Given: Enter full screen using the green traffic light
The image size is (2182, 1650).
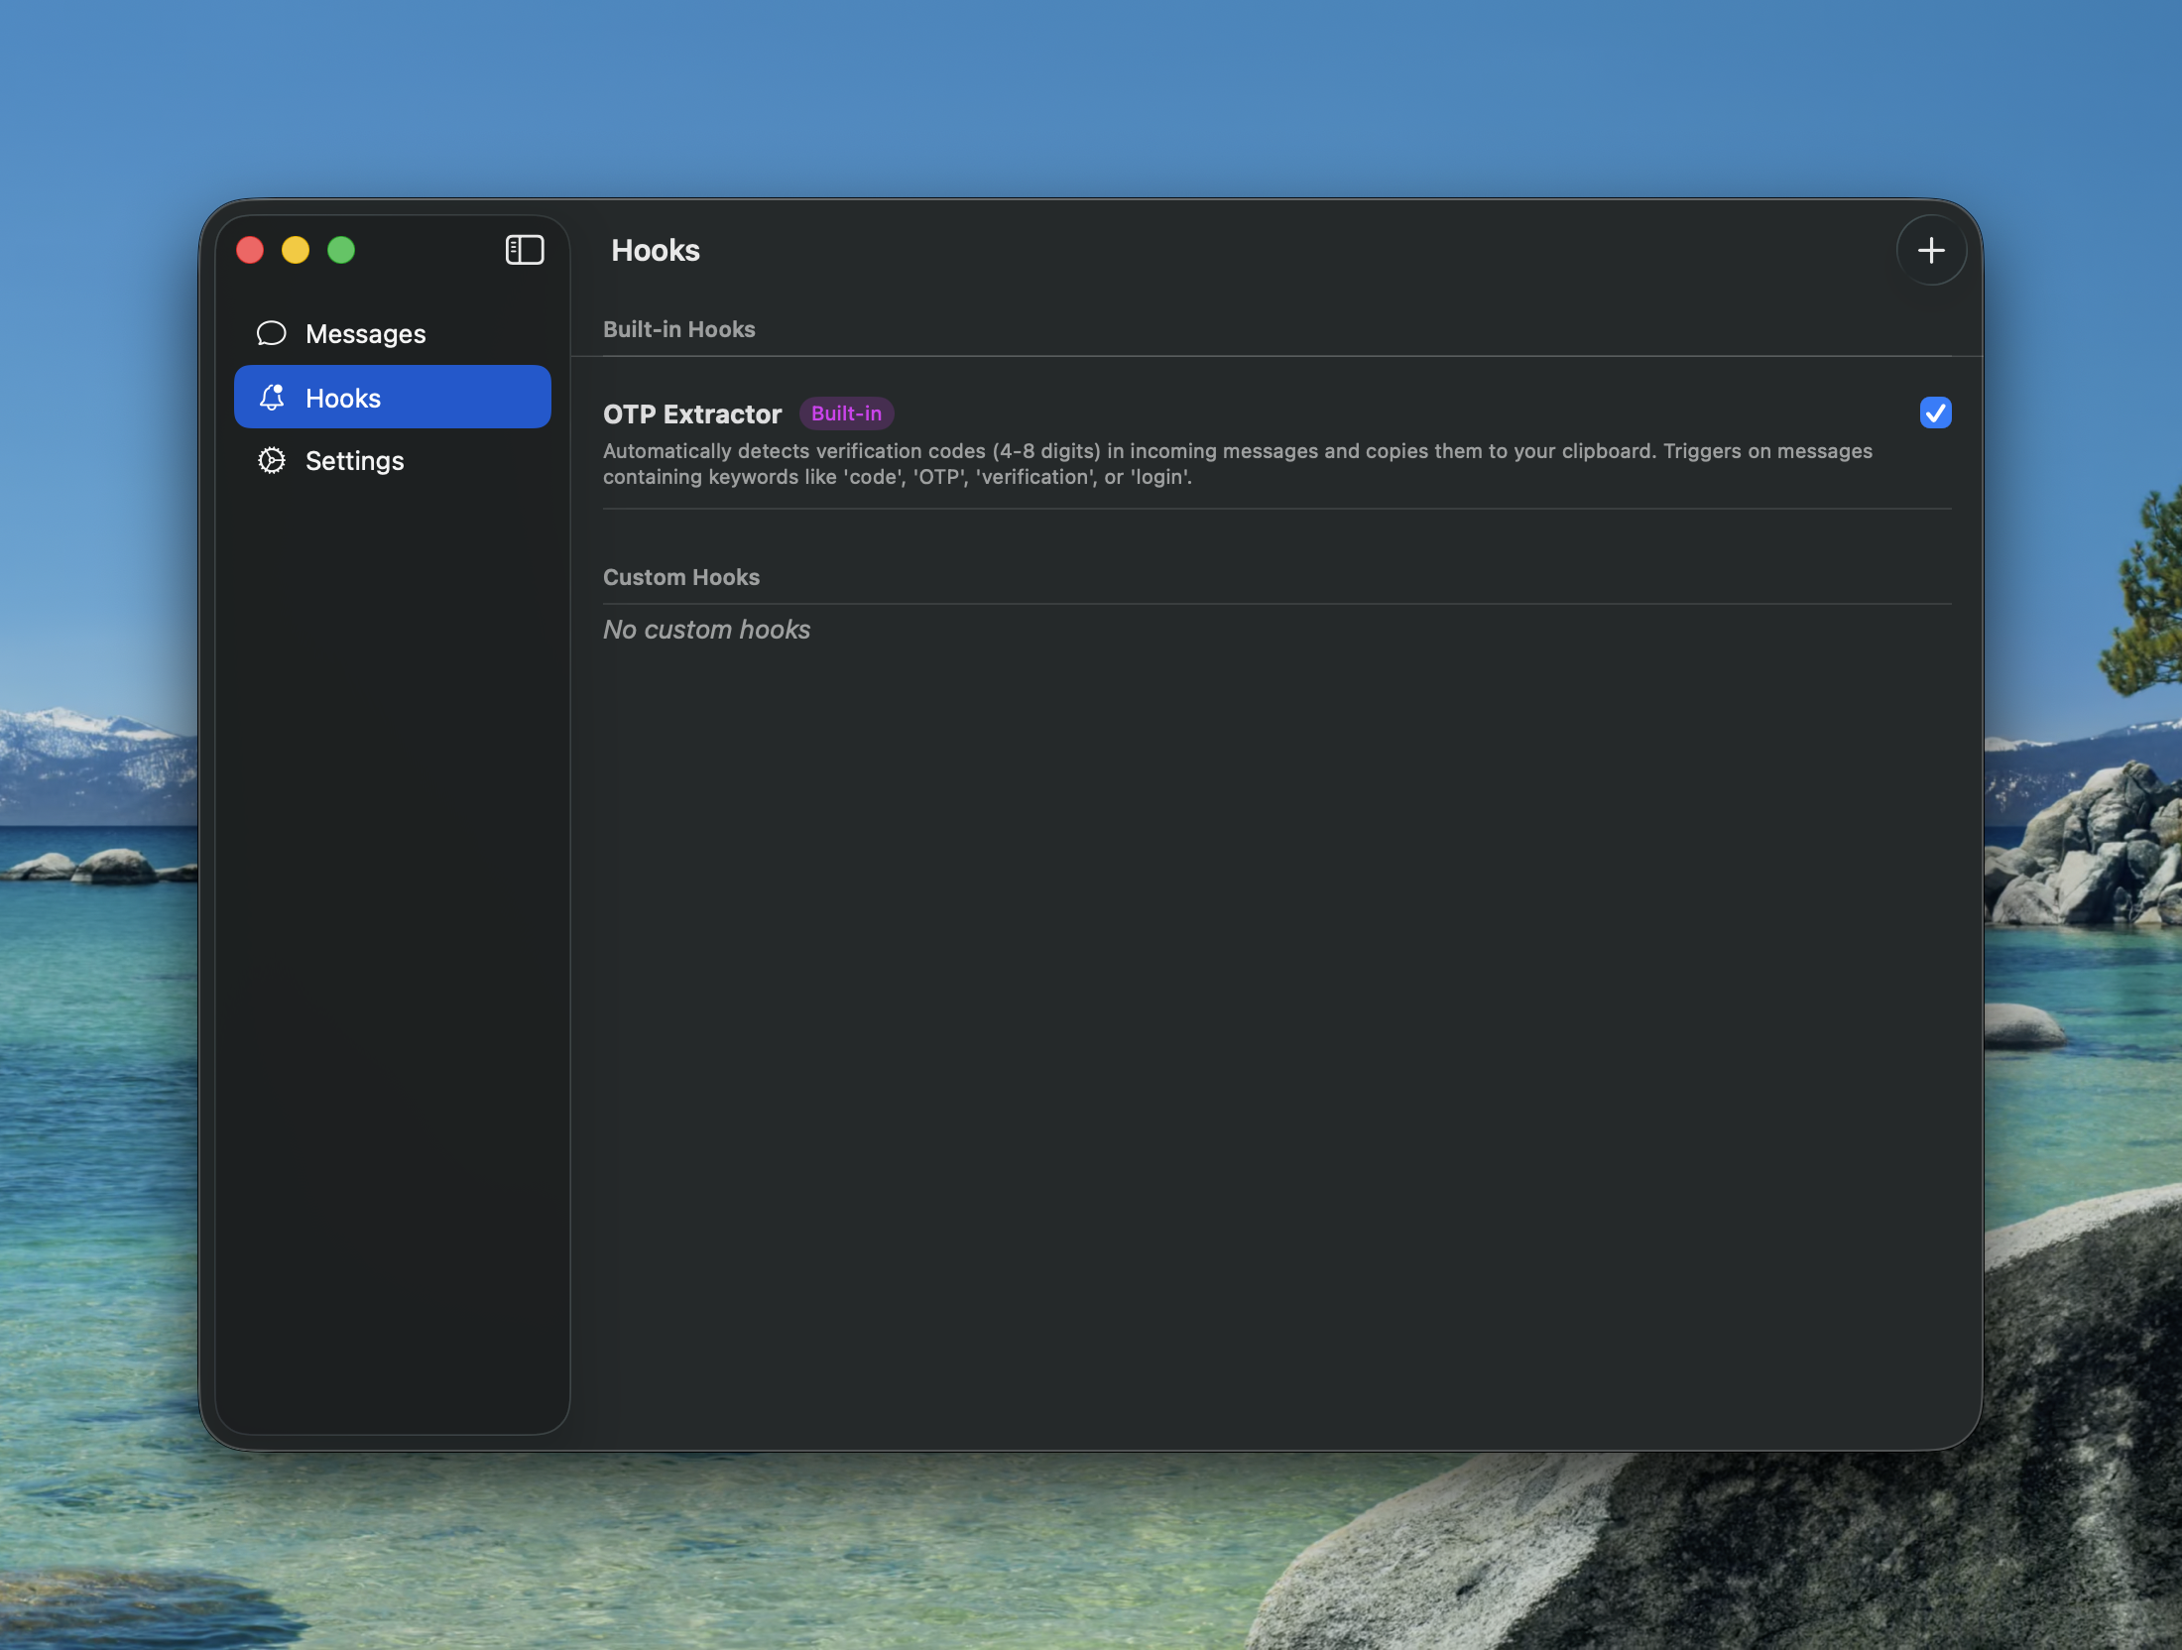Looking at the screenshot, I should click(341, 250).
